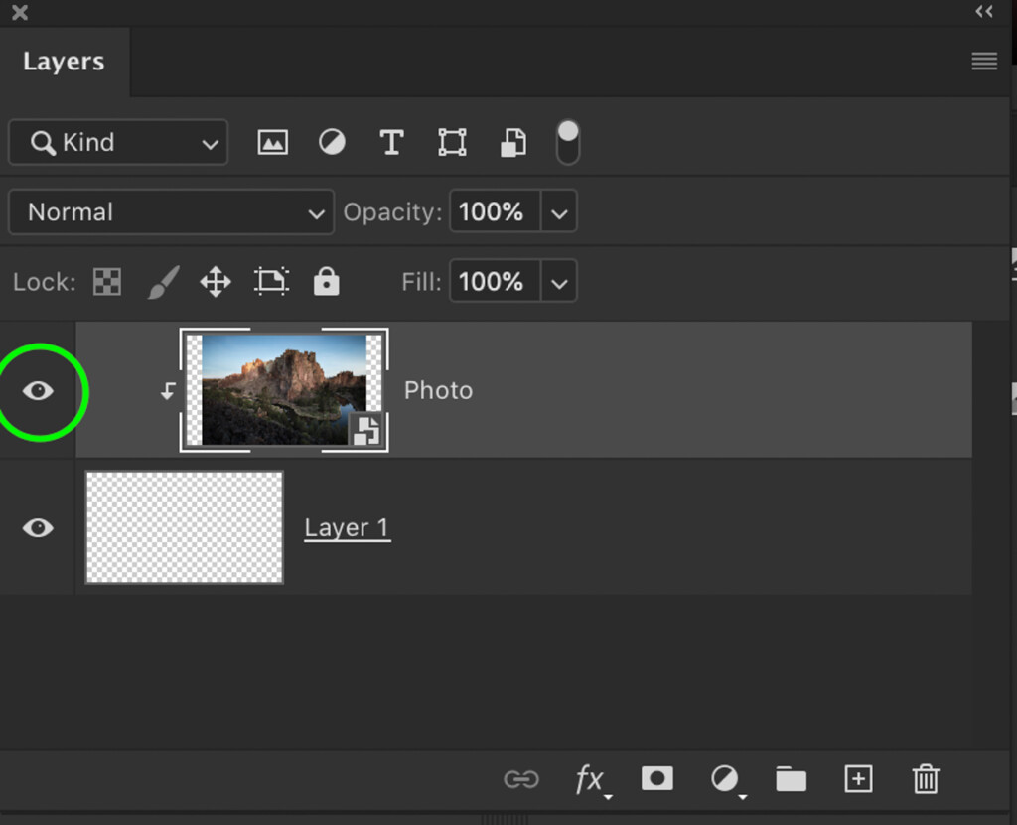Lock transparent pixels
The width and height of the screenshot is (1017, 825).
[106, 282]
